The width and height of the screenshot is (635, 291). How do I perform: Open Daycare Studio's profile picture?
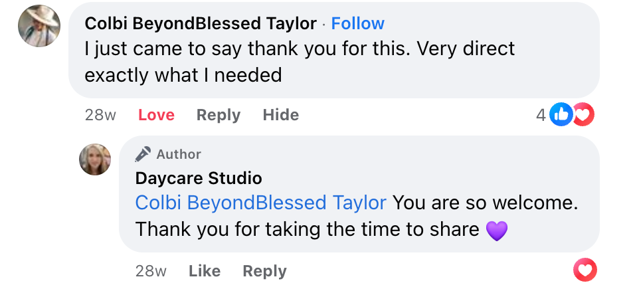pyautogui.click(x=95, y=159)
